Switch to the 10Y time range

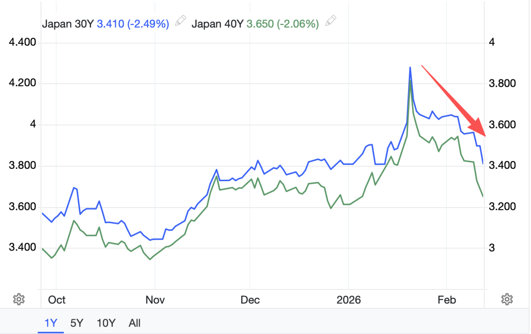pos(105,323)
